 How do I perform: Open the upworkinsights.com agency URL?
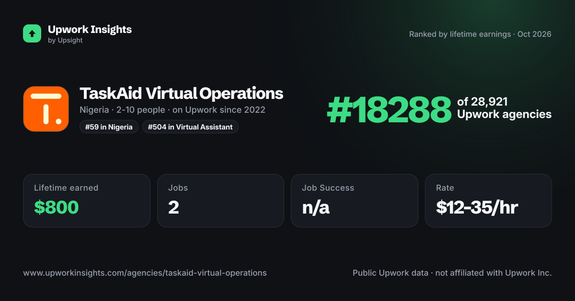[x=145, y=273]
